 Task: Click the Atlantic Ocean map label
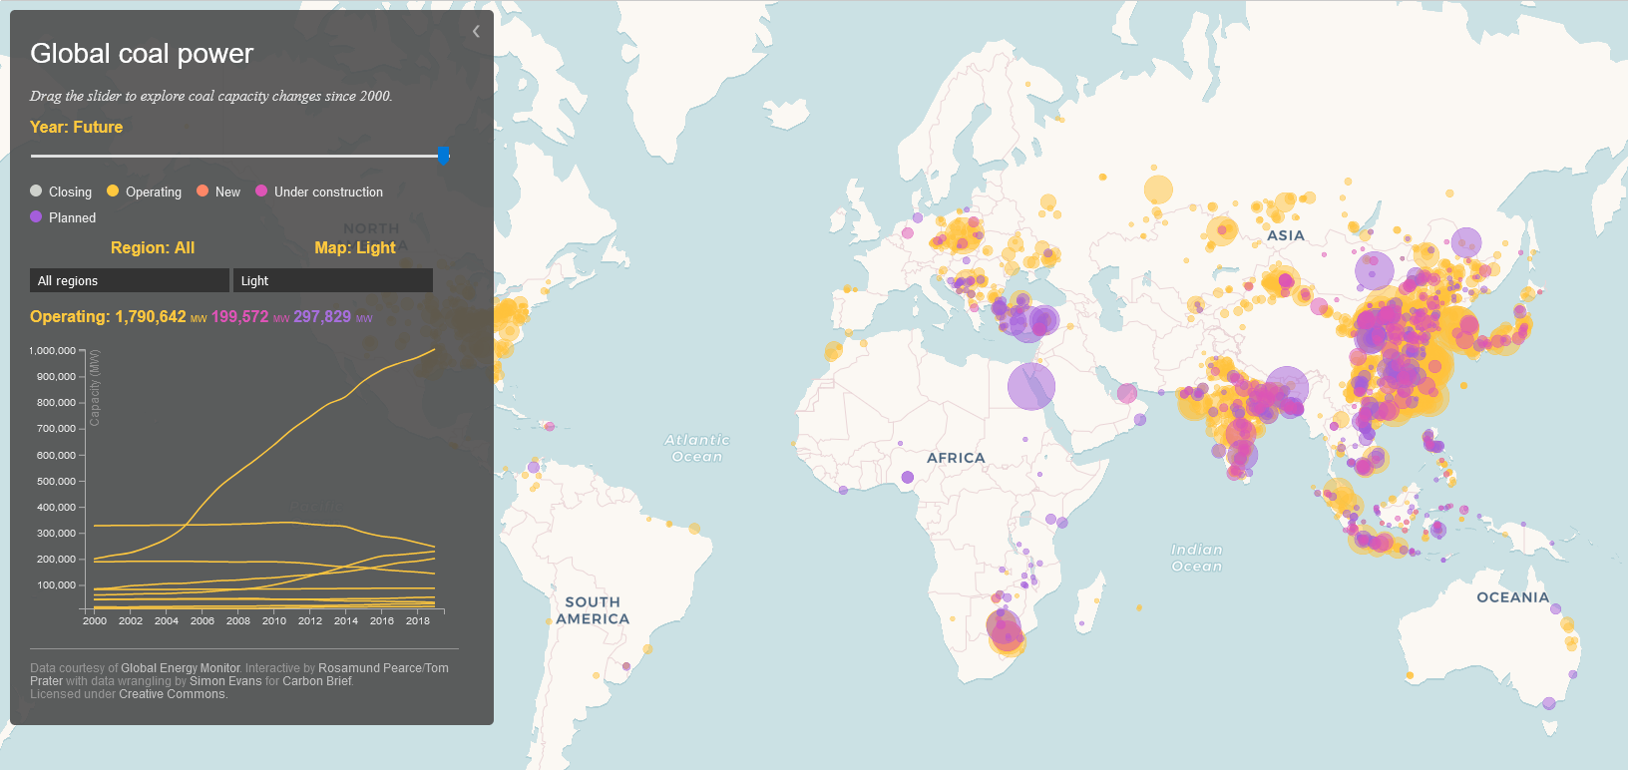pyautogui.click(x=697, y=448)
